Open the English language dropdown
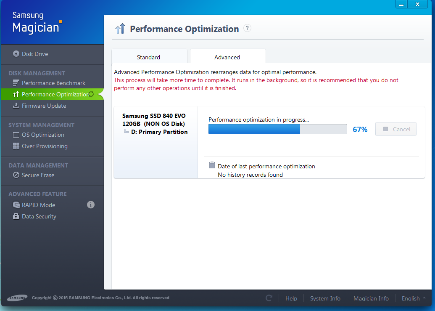The height and width of the screenshot is (311, 435). click(414, 298)
